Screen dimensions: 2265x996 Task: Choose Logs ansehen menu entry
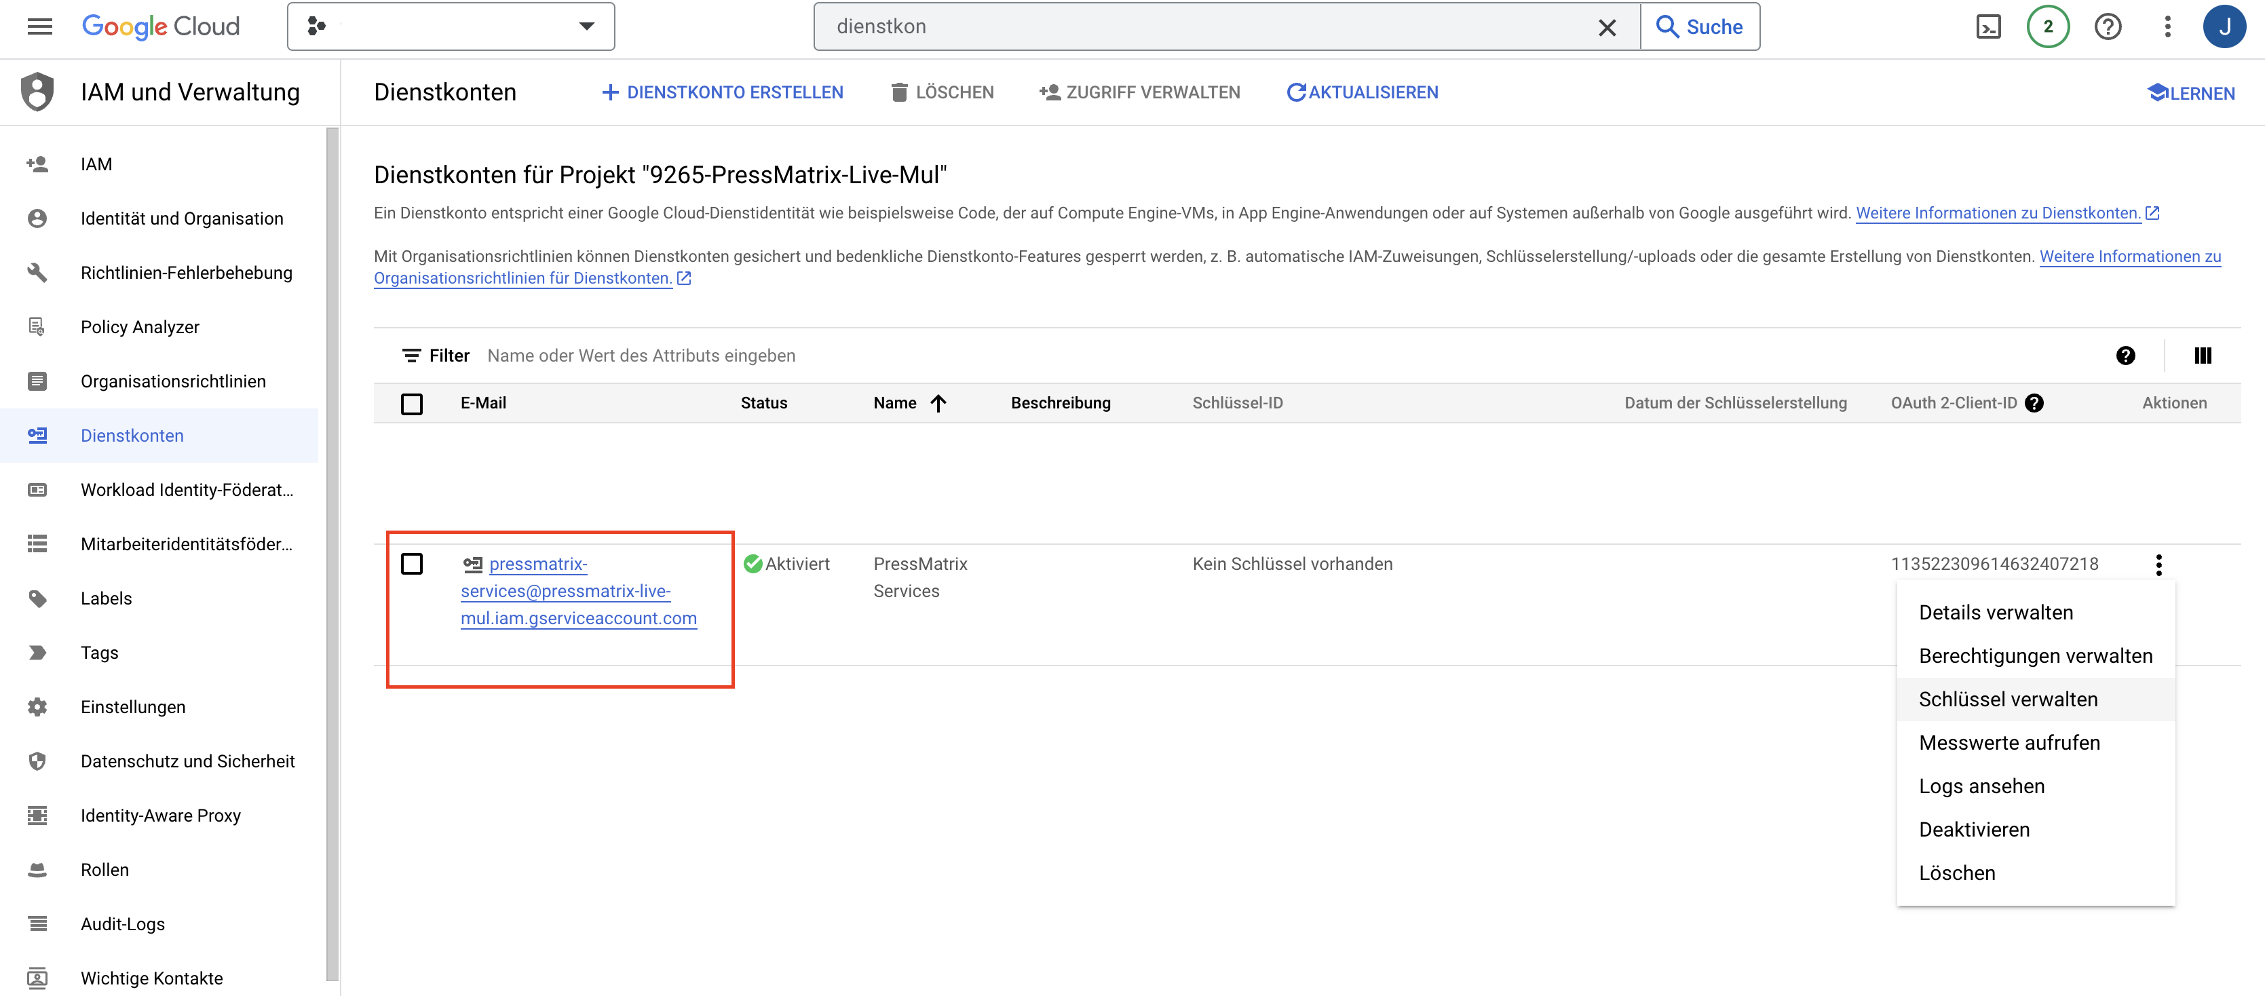(2036, 787)
